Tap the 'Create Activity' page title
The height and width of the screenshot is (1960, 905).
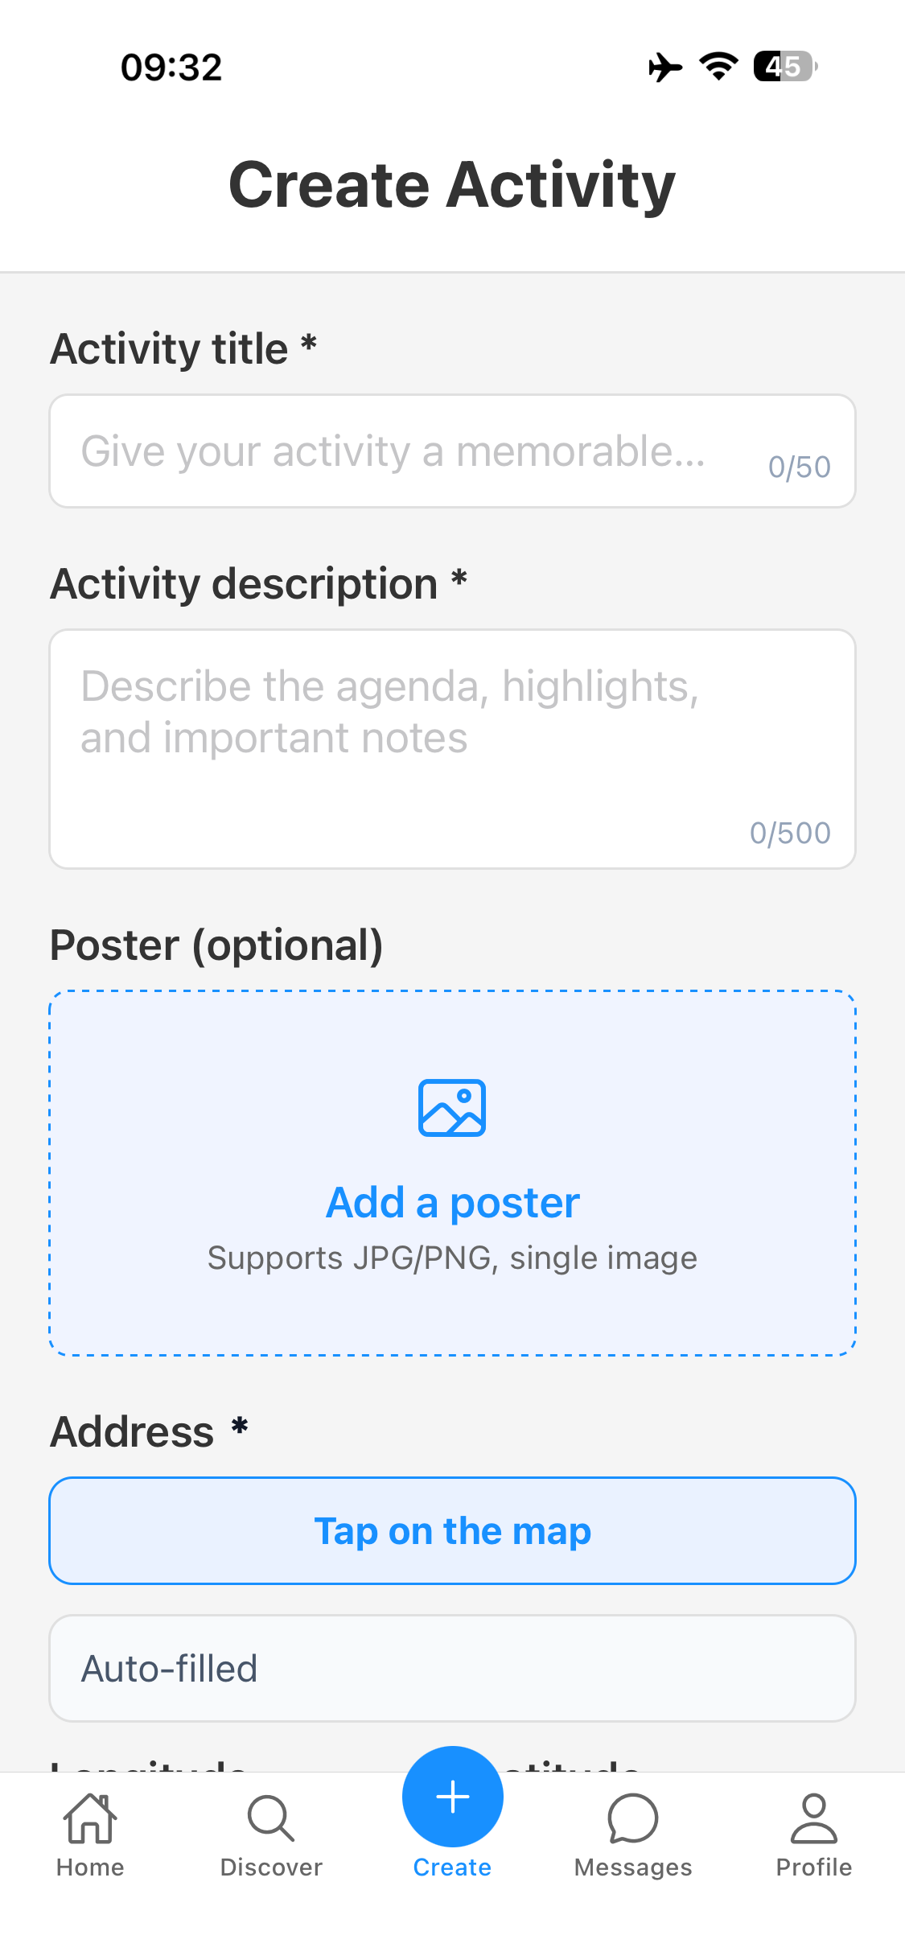click(452, 184)
